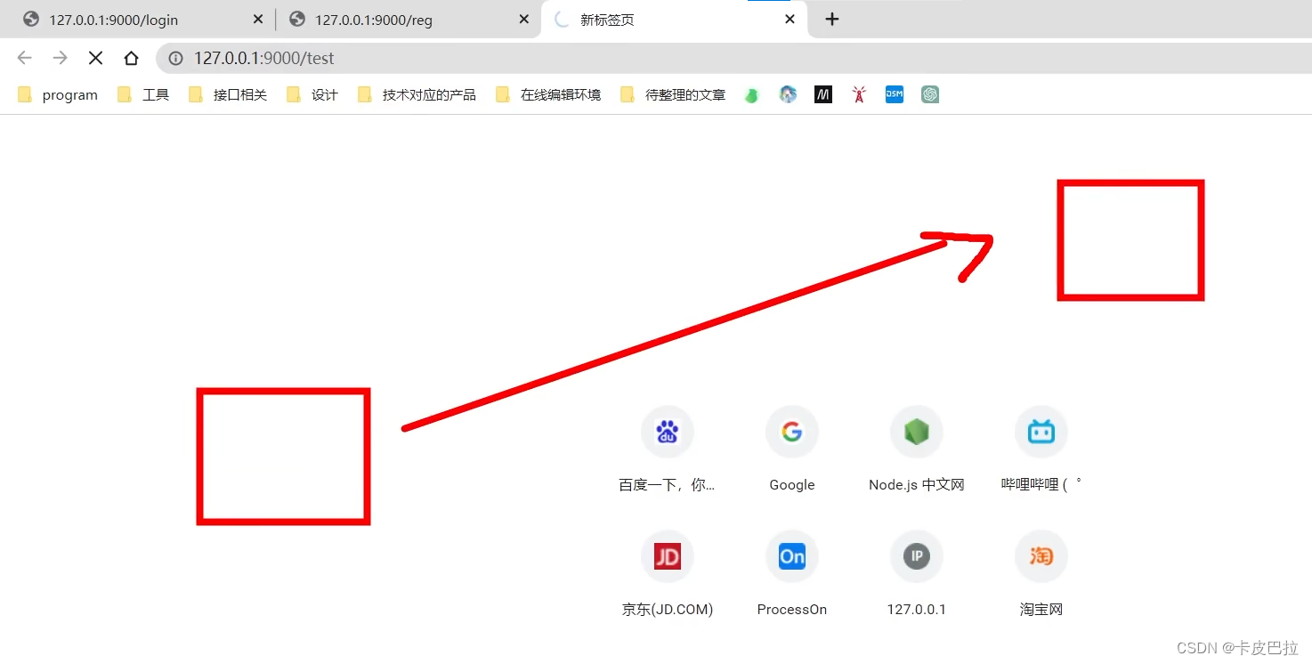The image size is (1312, 664).
Task: Open the 在线编辑环境 bookmarks folder
Action: (x=548, y=94)
